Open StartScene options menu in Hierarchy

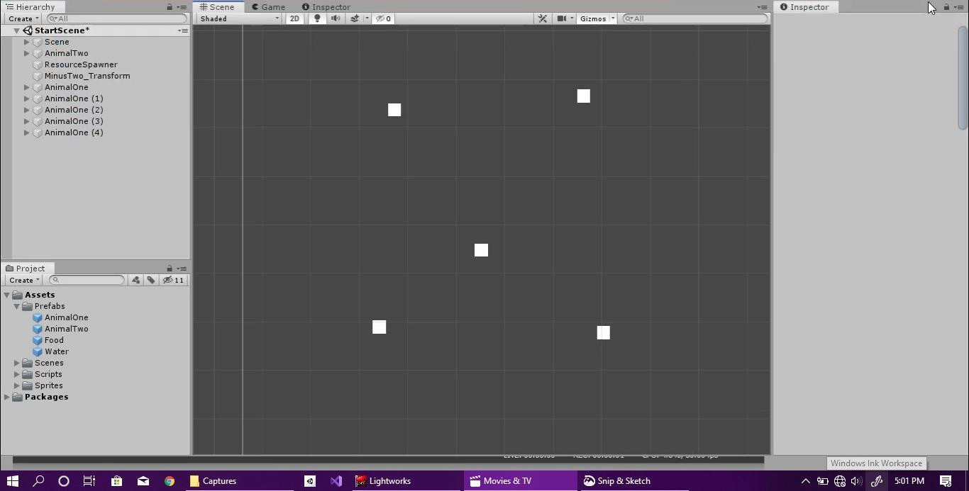click(x=182, y=30)
